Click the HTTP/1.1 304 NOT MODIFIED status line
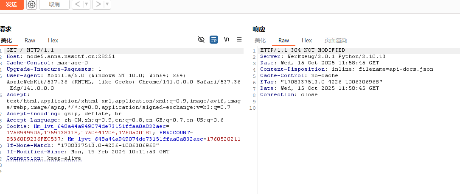Viewport: 460px width, 194px height. point(303,50)
